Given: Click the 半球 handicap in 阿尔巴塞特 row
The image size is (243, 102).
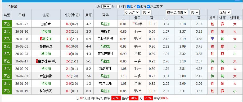Looking at the screenshot, I should click(x=138, y=54).
